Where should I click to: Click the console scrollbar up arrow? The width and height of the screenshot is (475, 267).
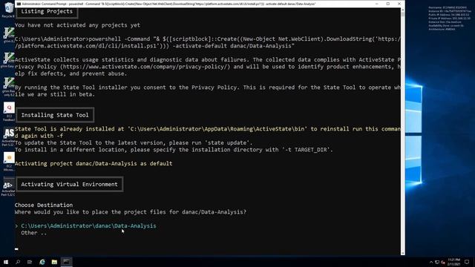click(402, 10)
